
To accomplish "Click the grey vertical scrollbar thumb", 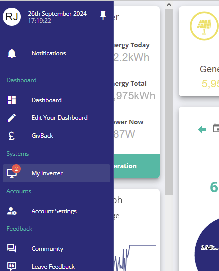I will coord(169,102).
